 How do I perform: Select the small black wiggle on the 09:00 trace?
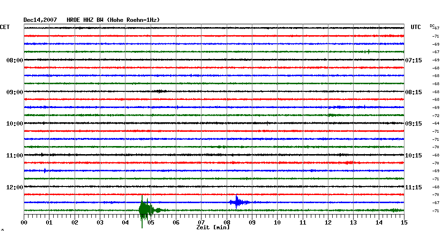coord(159,91)
